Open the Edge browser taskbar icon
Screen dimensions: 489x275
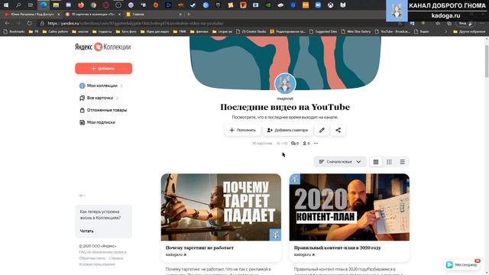pyautogui.click(x=44, y=5)
